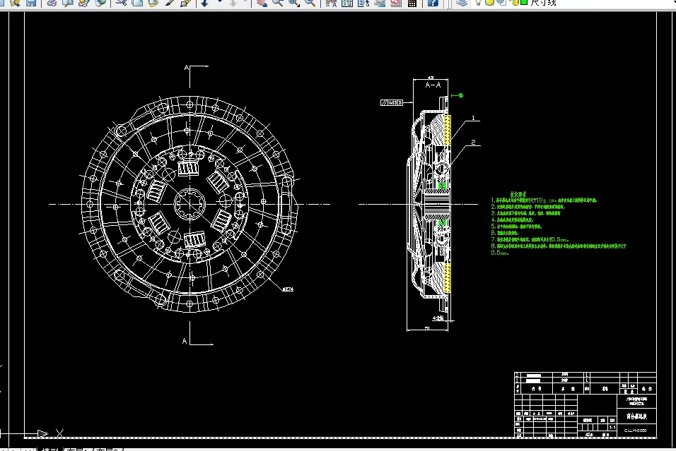676x451 pixels.
Task: Click the greyed Redo arrow
Action: tap(233, 3)
